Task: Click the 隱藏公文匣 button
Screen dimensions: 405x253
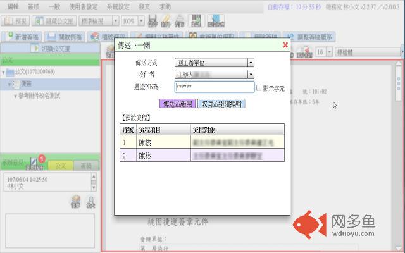Action: (54, 21)
